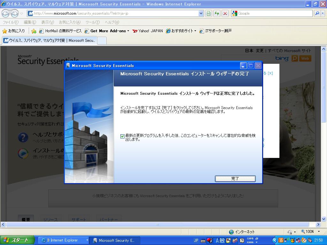Click the bing orange search button
Image resolution: width=327 pixels, height=245 pixels.
[x=294, y=59]
